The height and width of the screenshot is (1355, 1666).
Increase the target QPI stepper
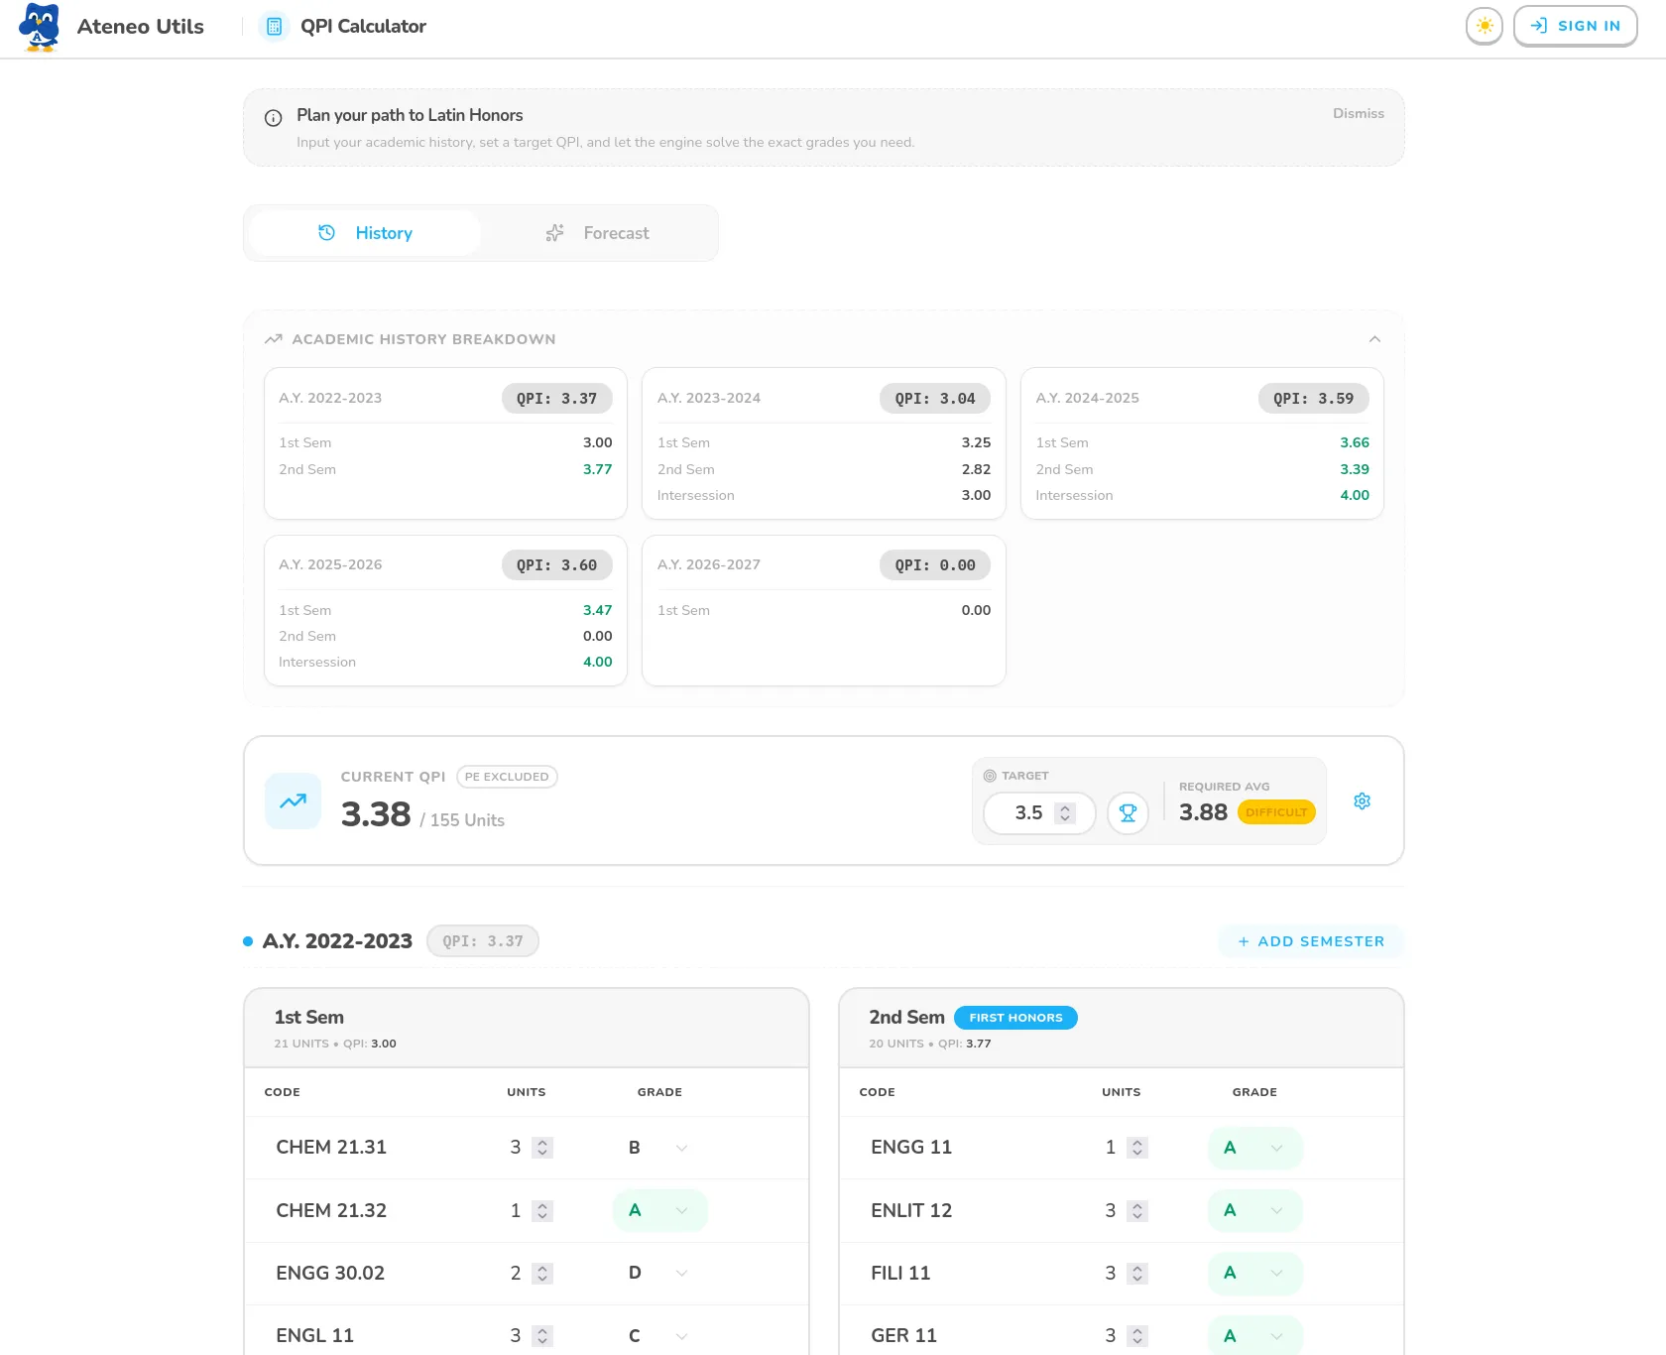pyautogui.click(x=1066, y=806)
